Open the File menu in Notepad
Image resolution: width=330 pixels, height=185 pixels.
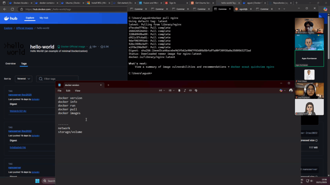coord(60,91)
